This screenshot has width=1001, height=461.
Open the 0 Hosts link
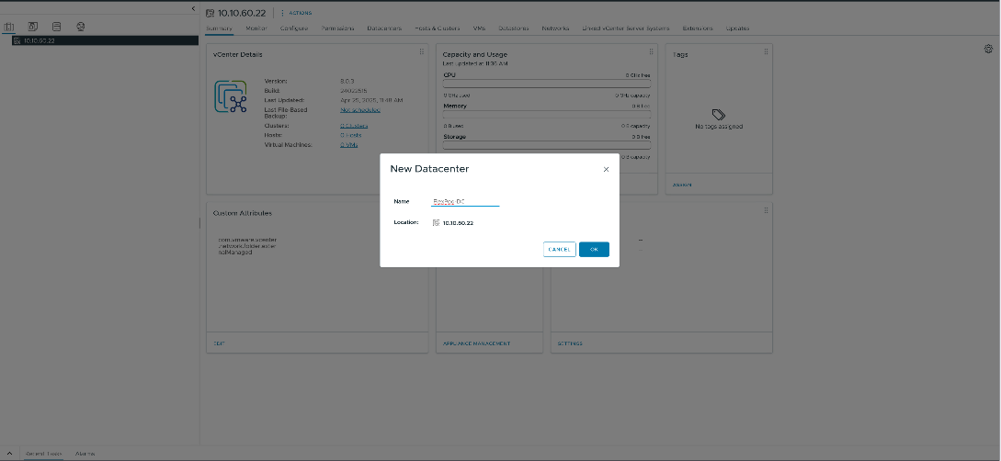351,135
